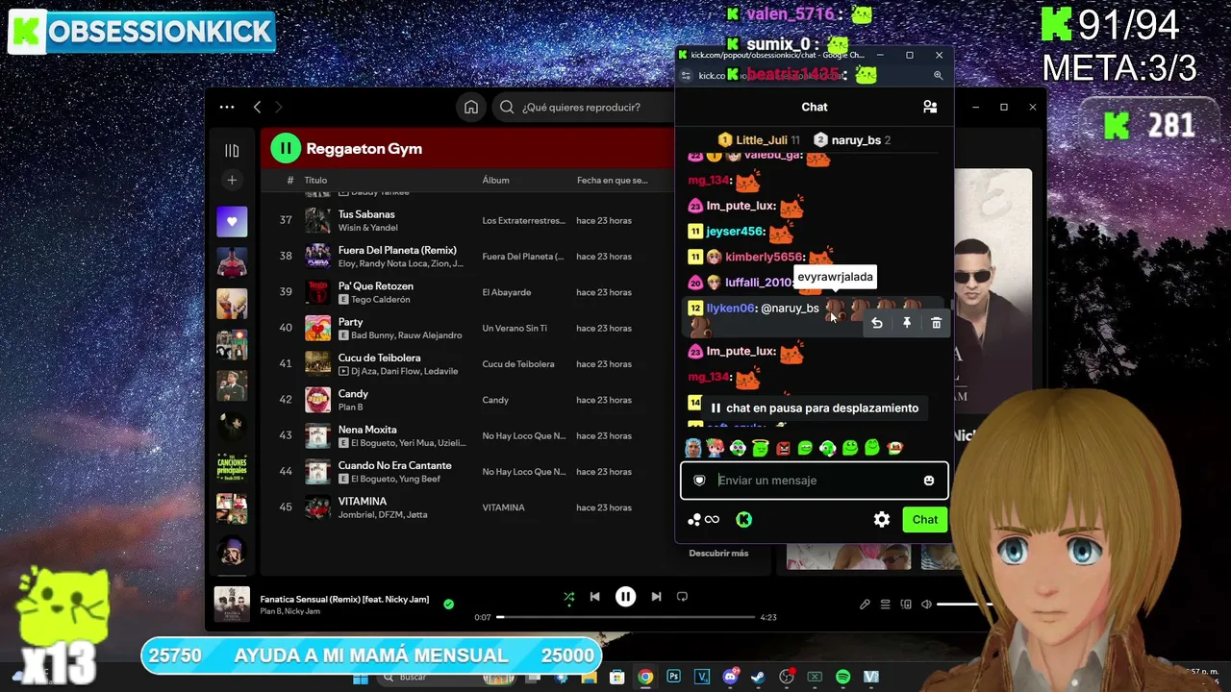Create a new playlist with the plus icon
This screenshot has height=692, width=1231.
click(x=232, y=180)
